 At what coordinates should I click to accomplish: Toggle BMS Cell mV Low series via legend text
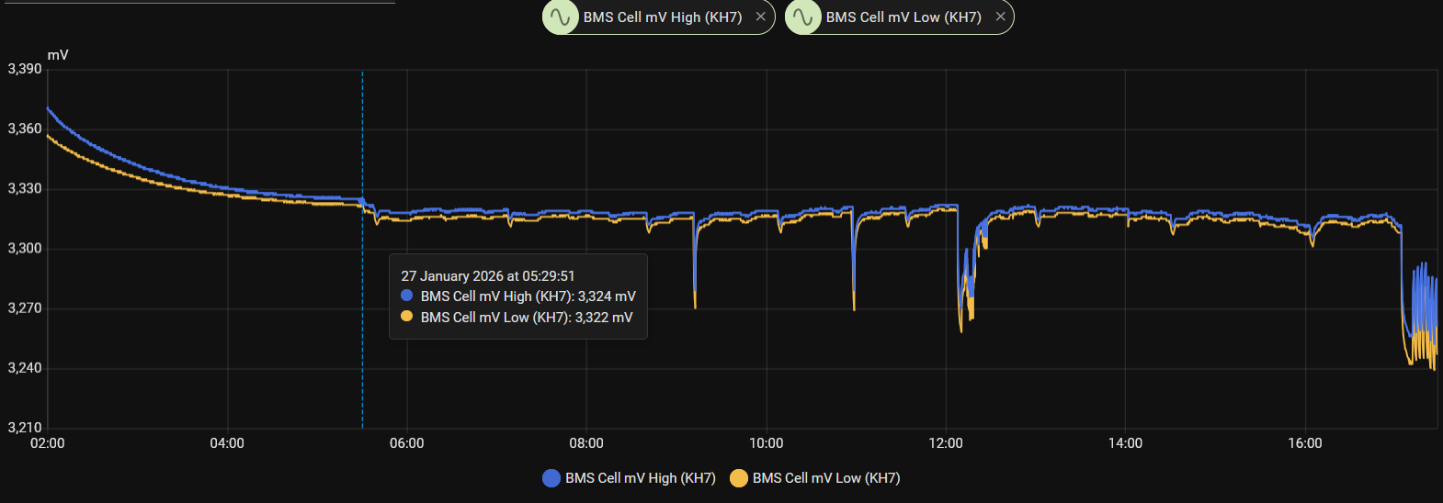click(825, 478)
